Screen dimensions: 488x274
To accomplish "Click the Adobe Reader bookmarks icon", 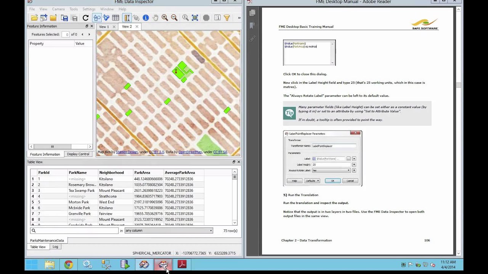I will coord(252,26).
